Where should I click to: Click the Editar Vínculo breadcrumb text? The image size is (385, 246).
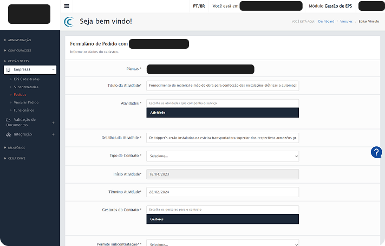[369, 21]
